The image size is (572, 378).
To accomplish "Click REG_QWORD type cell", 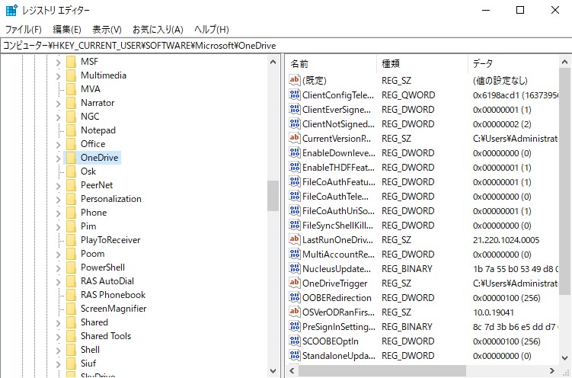I will 408,95.
